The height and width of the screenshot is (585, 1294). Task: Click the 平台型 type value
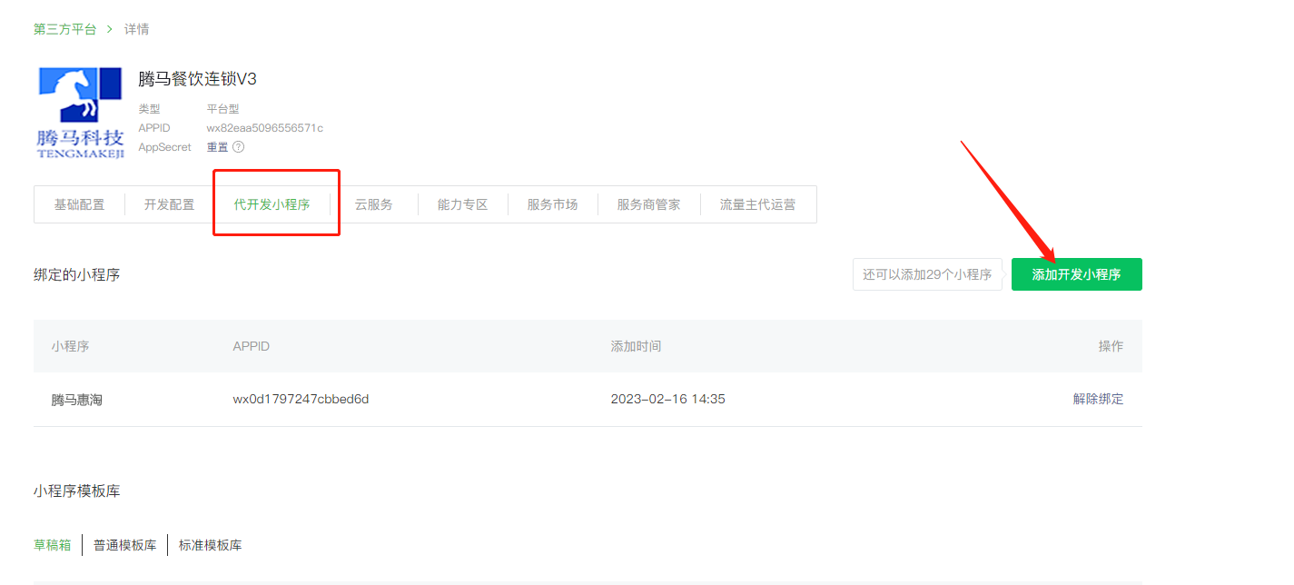tap(223, 109)
